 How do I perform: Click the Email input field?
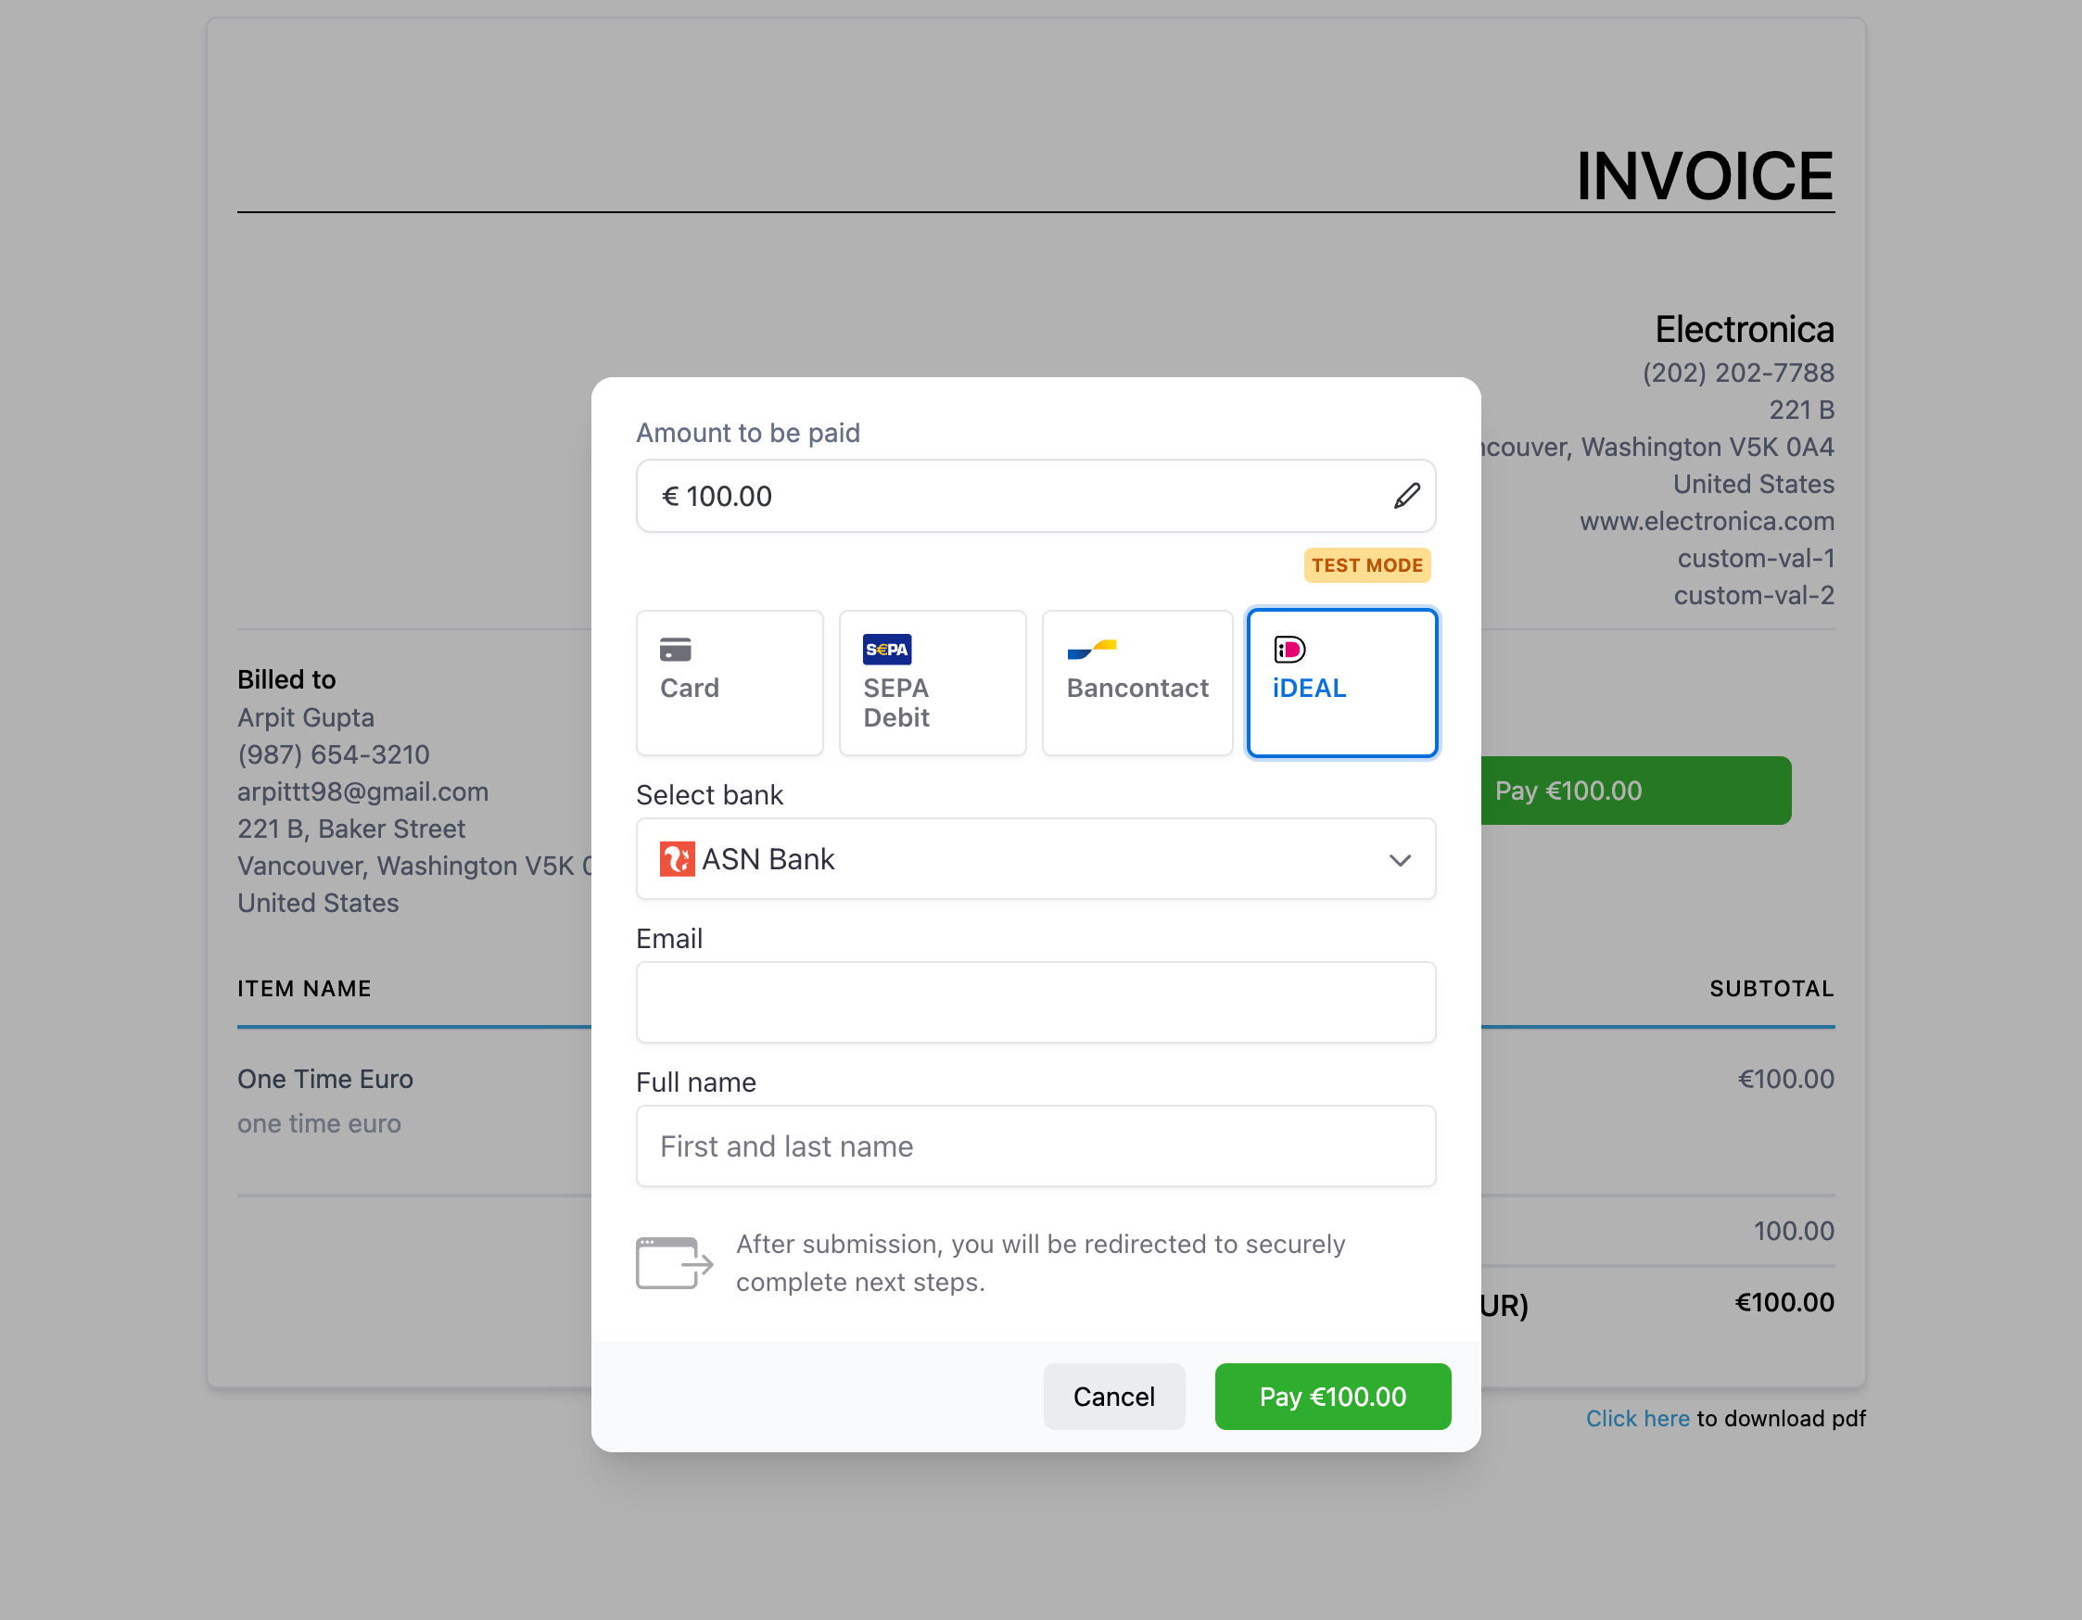pos(1035,1003)
